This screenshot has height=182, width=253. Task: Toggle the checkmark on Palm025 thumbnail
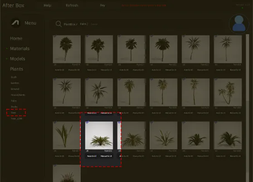click(55, 79)
